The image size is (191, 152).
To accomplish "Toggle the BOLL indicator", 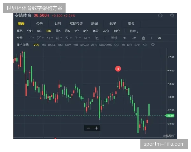I will point(52,45).
